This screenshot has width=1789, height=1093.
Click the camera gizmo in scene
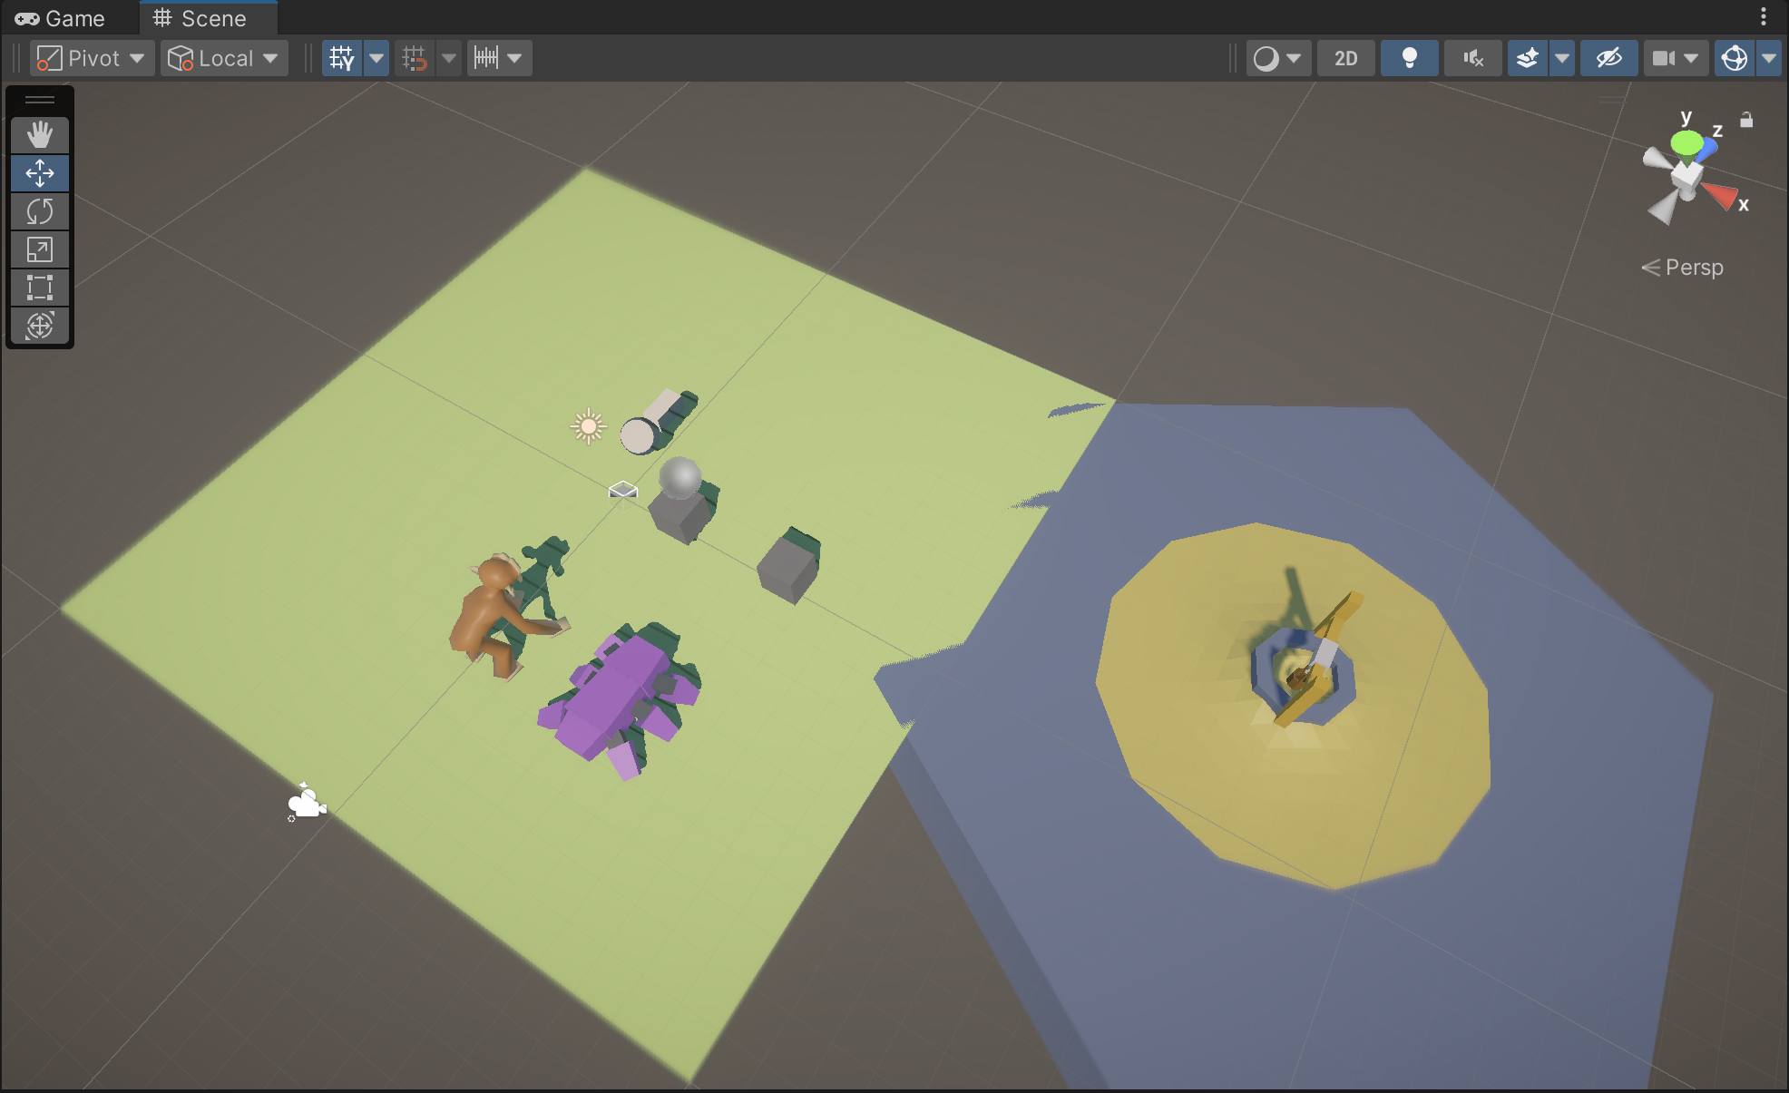pyautogui.click(x=307, y=803)
